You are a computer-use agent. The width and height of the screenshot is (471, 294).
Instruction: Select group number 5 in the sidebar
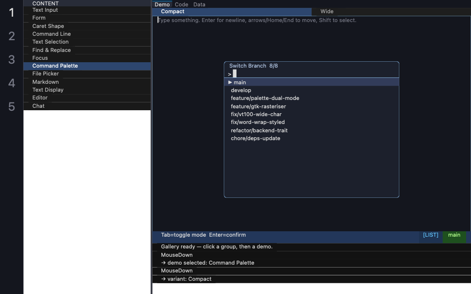11,106
